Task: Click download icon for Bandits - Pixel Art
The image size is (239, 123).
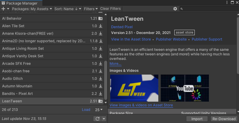Action: [x=101, y=94]
